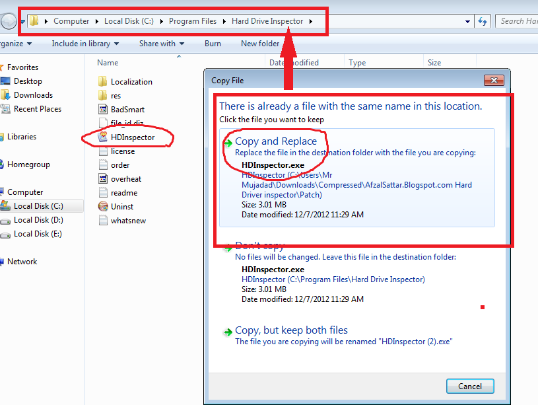Click the Local Disk (E:) drive icon
The image size is (538, 405).
(x=5, y=235)
